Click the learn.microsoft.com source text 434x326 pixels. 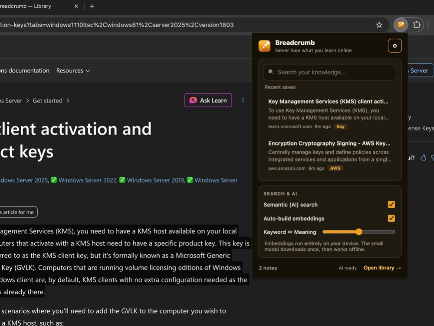[x=290, y=126]
